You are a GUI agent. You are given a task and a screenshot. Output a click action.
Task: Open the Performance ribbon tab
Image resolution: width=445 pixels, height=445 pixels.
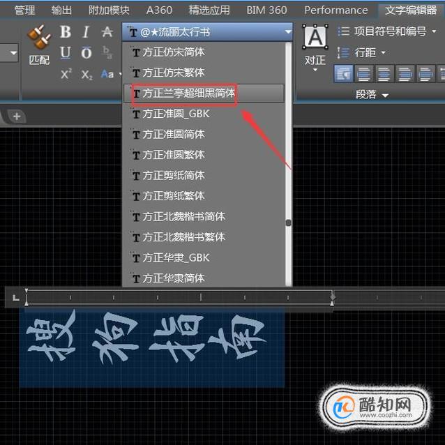tap(335, 10)
